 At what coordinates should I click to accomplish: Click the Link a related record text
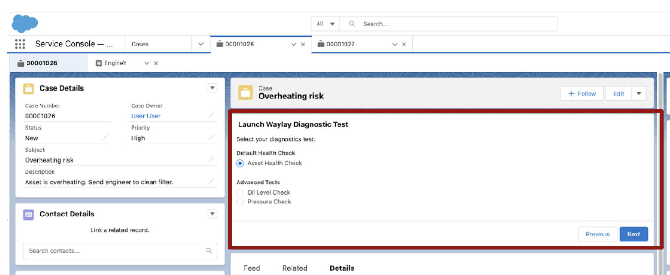(120, 230)
